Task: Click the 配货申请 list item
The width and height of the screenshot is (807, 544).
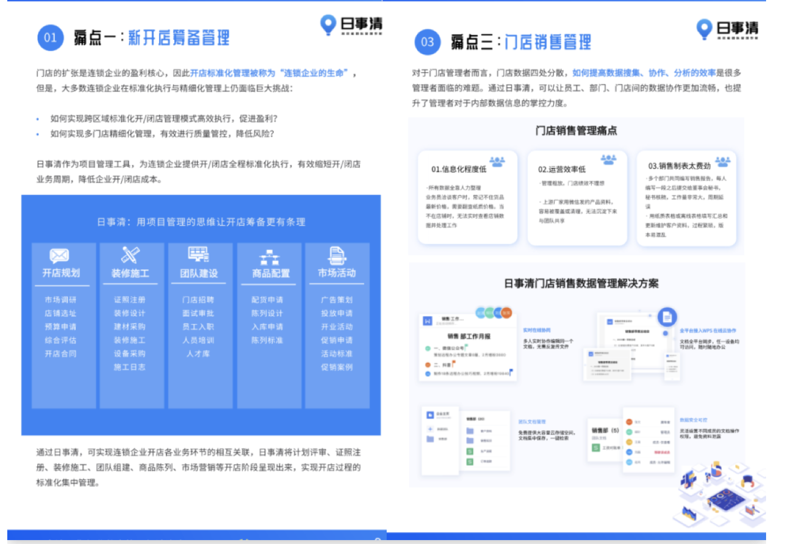Action: coord(267,300)
